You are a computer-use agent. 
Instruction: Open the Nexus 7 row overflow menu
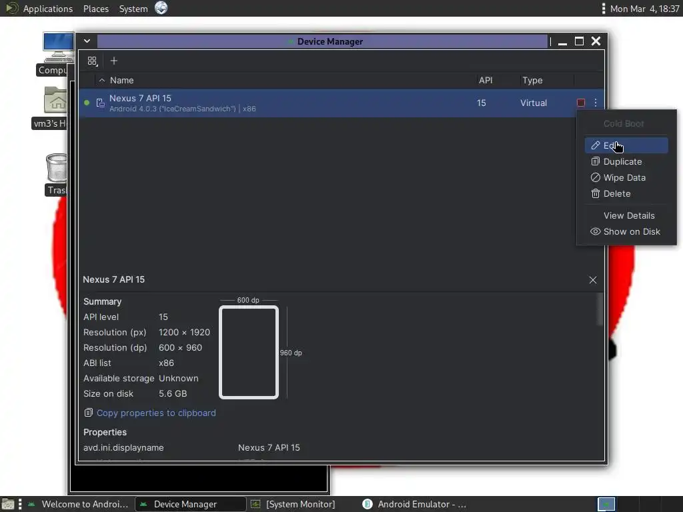point(596,103)
